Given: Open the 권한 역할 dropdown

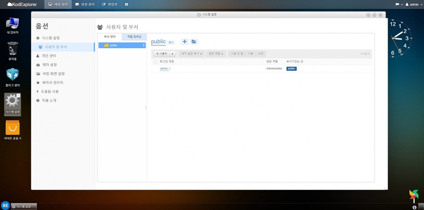Looking at the screenshot, I should click(216, 54).
